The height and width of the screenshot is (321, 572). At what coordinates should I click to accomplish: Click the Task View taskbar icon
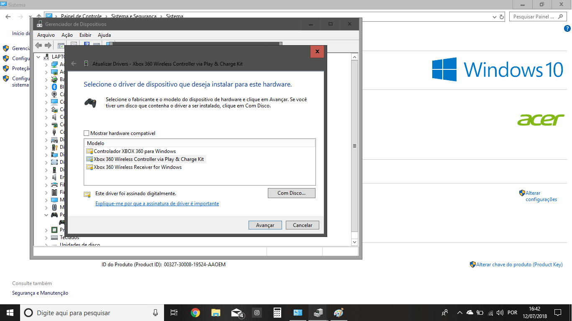pyautogui.click(x=174, y=313)
